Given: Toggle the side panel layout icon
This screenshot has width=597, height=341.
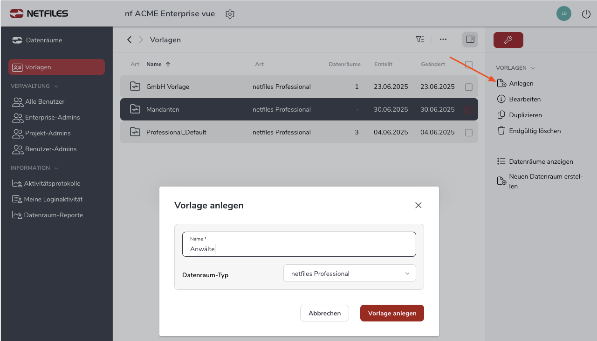Looking at the screenshot, I should pos(470,40).
